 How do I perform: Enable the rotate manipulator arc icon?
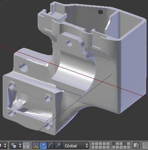(x=50, y=146)
